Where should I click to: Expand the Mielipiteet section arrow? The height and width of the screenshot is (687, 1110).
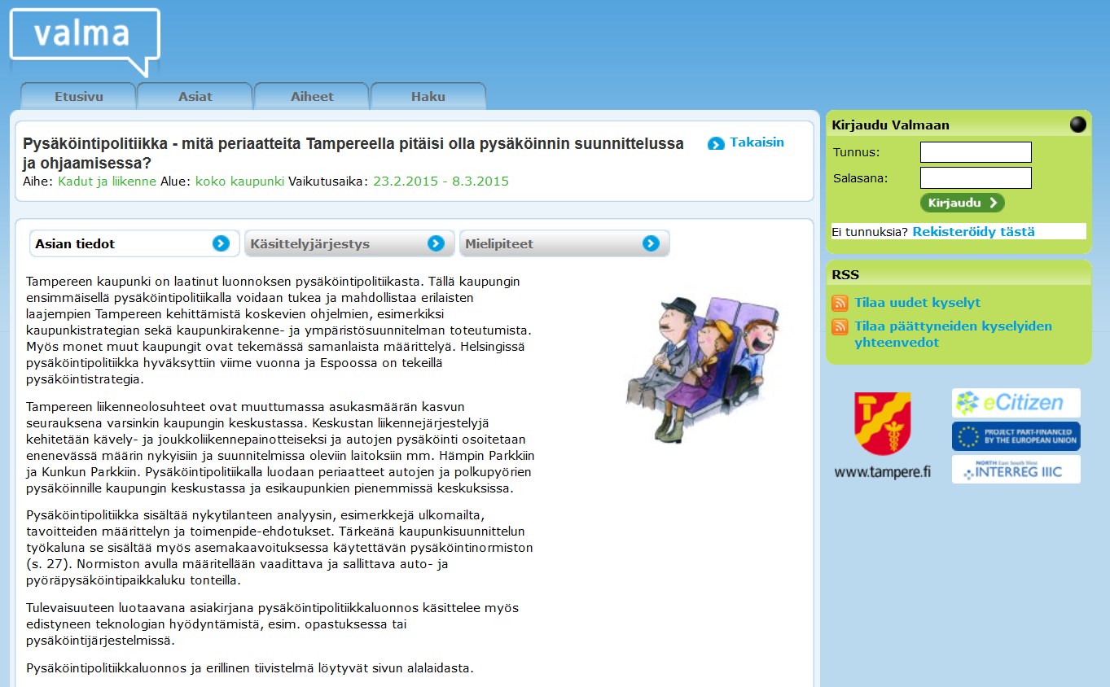point(650,243)
